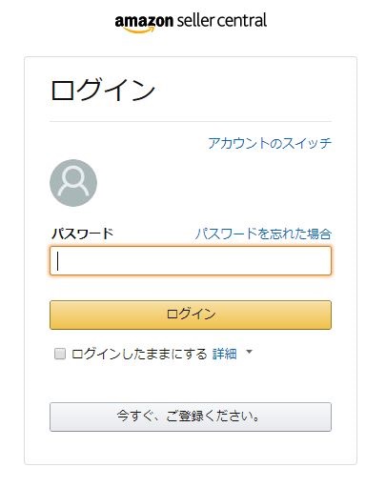This screenshot has width=386, height=488.
Task: Click the large ログイン page heading
Action: coord(103,90)
